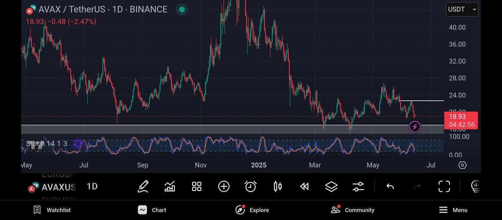The width and height of the screenshot is (502, 220).
Task: Tap the 40.00 price scale label
Action: (457, 27)
